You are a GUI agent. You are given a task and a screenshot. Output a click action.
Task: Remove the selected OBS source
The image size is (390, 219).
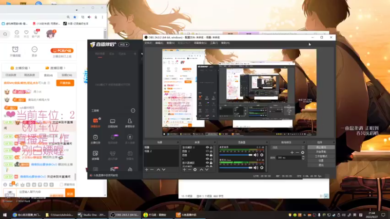click(x=190, y=169)
